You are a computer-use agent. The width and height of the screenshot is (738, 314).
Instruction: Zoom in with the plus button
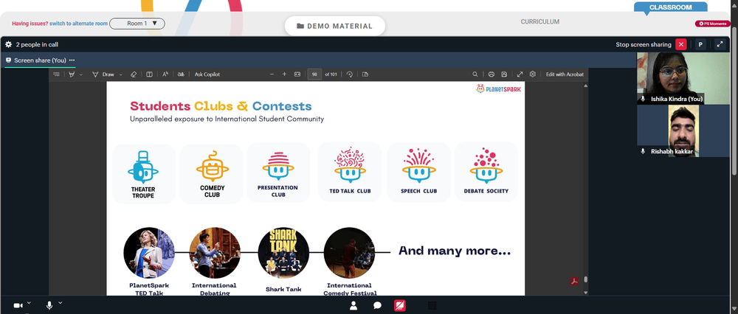[x=284, y=74]
